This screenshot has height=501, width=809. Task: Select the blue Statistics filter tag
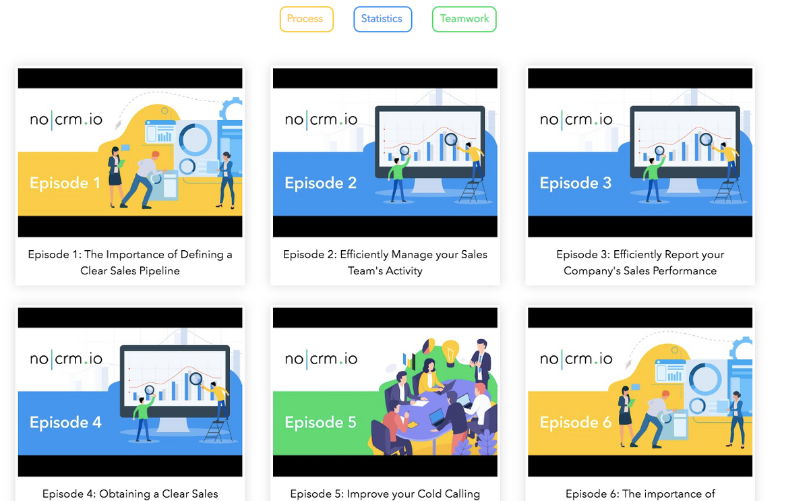click(382, 19)
